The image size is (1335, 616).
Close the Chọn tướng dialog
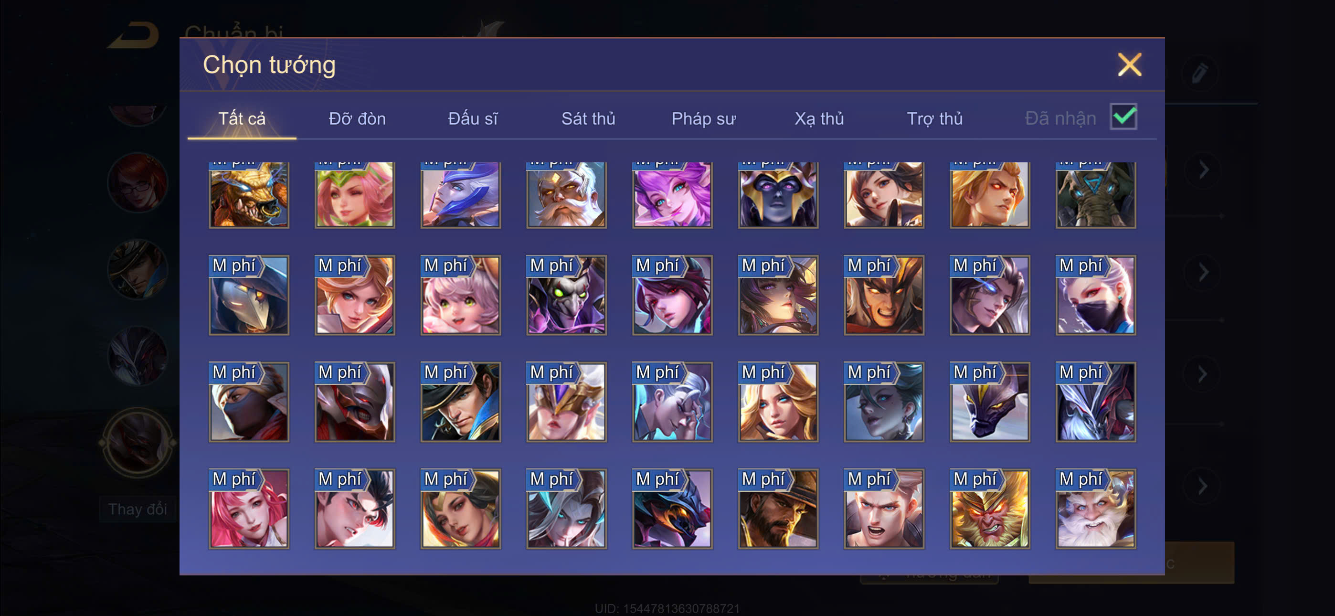pos(1129,65)
